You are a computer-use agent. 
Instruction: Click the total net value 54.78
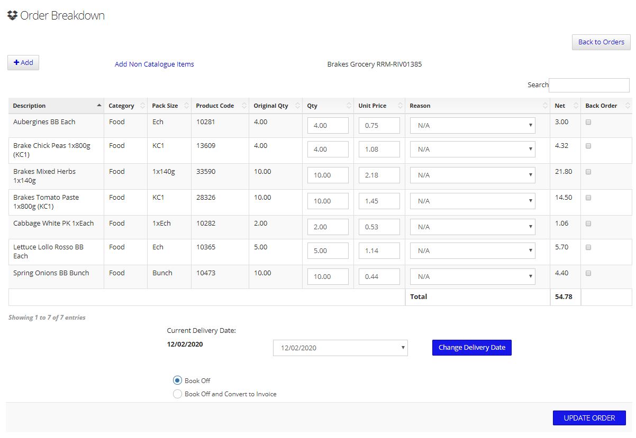point(564,297)
